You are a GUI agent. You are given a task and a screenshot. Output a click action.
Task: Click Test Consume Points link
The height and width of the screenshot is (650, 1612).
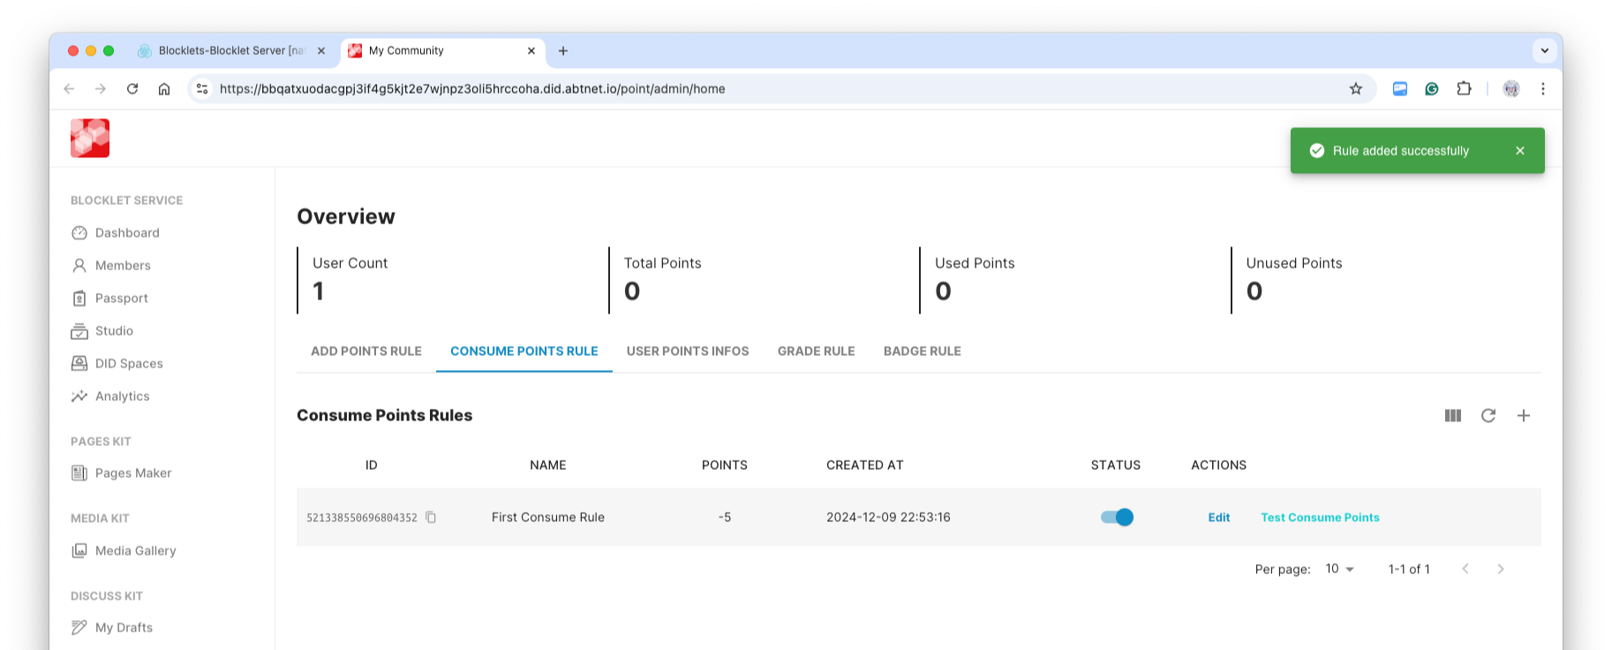coord(1320,518)
